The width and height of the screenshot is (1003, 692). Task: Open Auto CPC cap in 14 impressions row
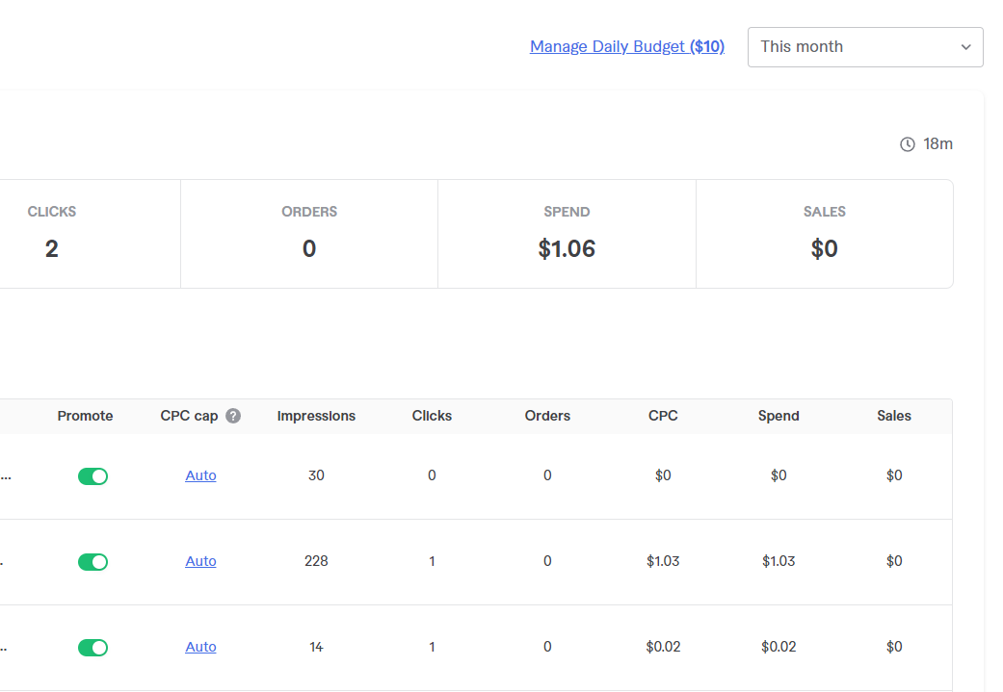click(x=200, y=647)
